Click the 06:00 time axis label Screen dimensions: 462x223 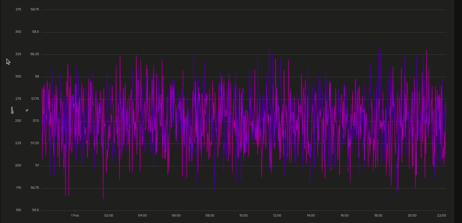point(176,216)
